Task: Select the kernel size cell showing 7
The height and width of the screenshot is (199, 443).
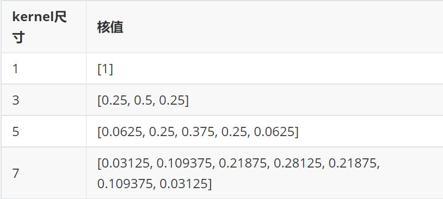Action: coord(44,173)
